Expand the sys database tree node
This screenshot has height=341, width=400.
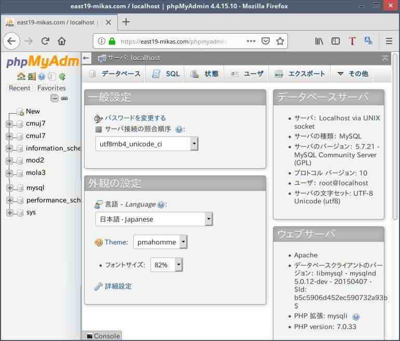10,212
